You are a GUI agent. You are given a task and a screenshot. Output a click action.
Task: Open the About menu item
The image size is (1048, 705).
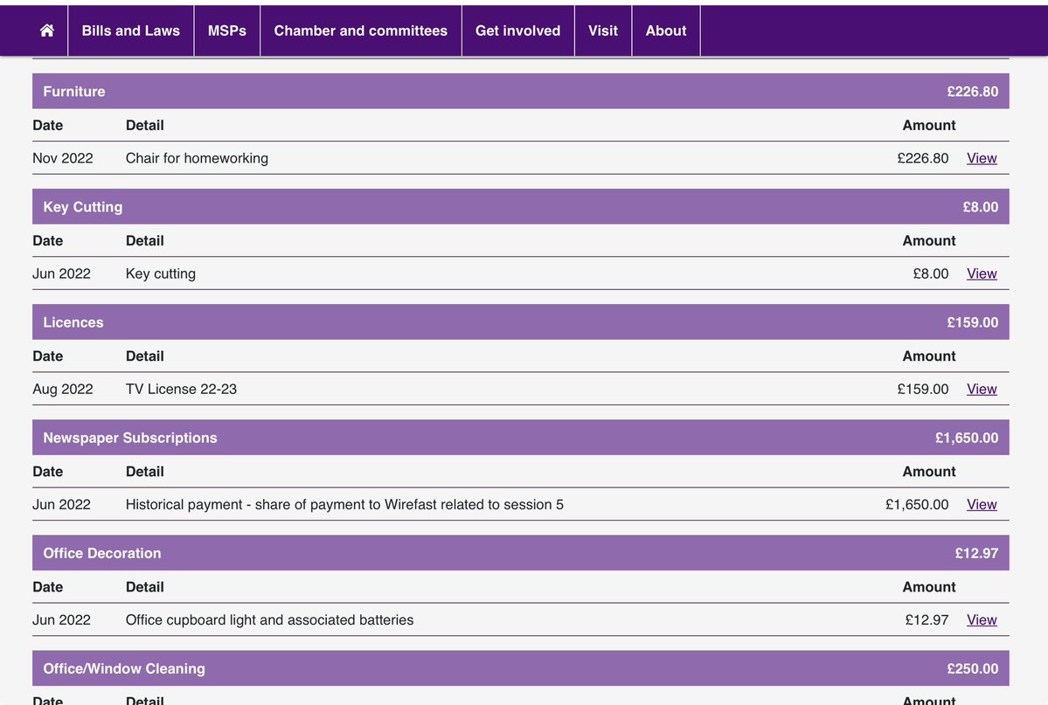pos(666,31)
